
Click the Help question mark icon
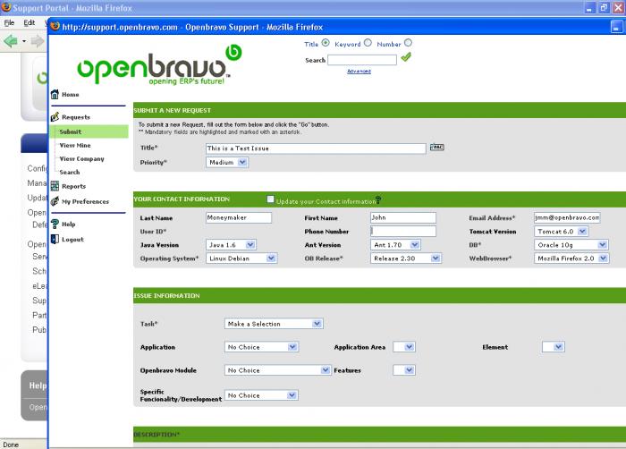[55, 224]
